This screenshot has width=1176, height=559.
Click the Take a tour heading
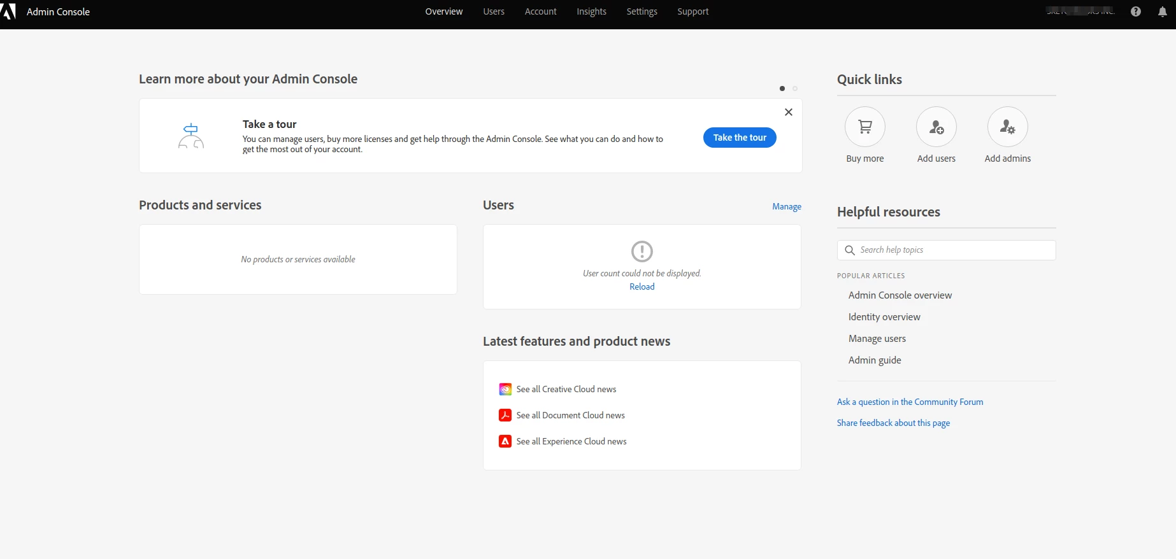click(269, 124)
